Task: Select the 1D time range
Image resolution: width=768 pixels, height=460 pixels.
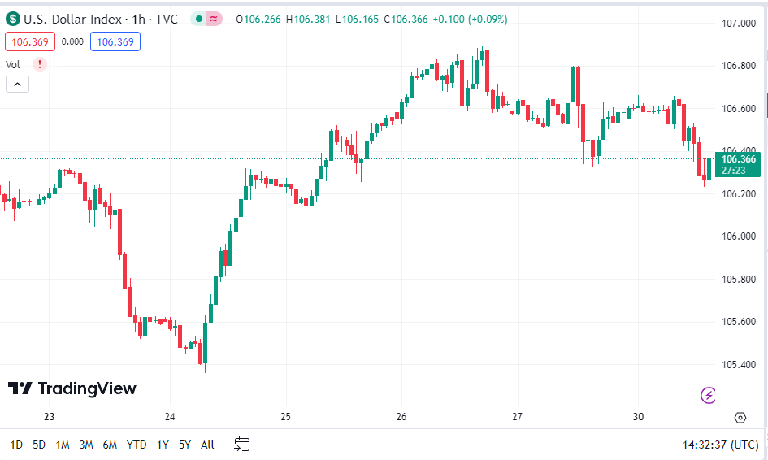Action: [x=16, y=445]
